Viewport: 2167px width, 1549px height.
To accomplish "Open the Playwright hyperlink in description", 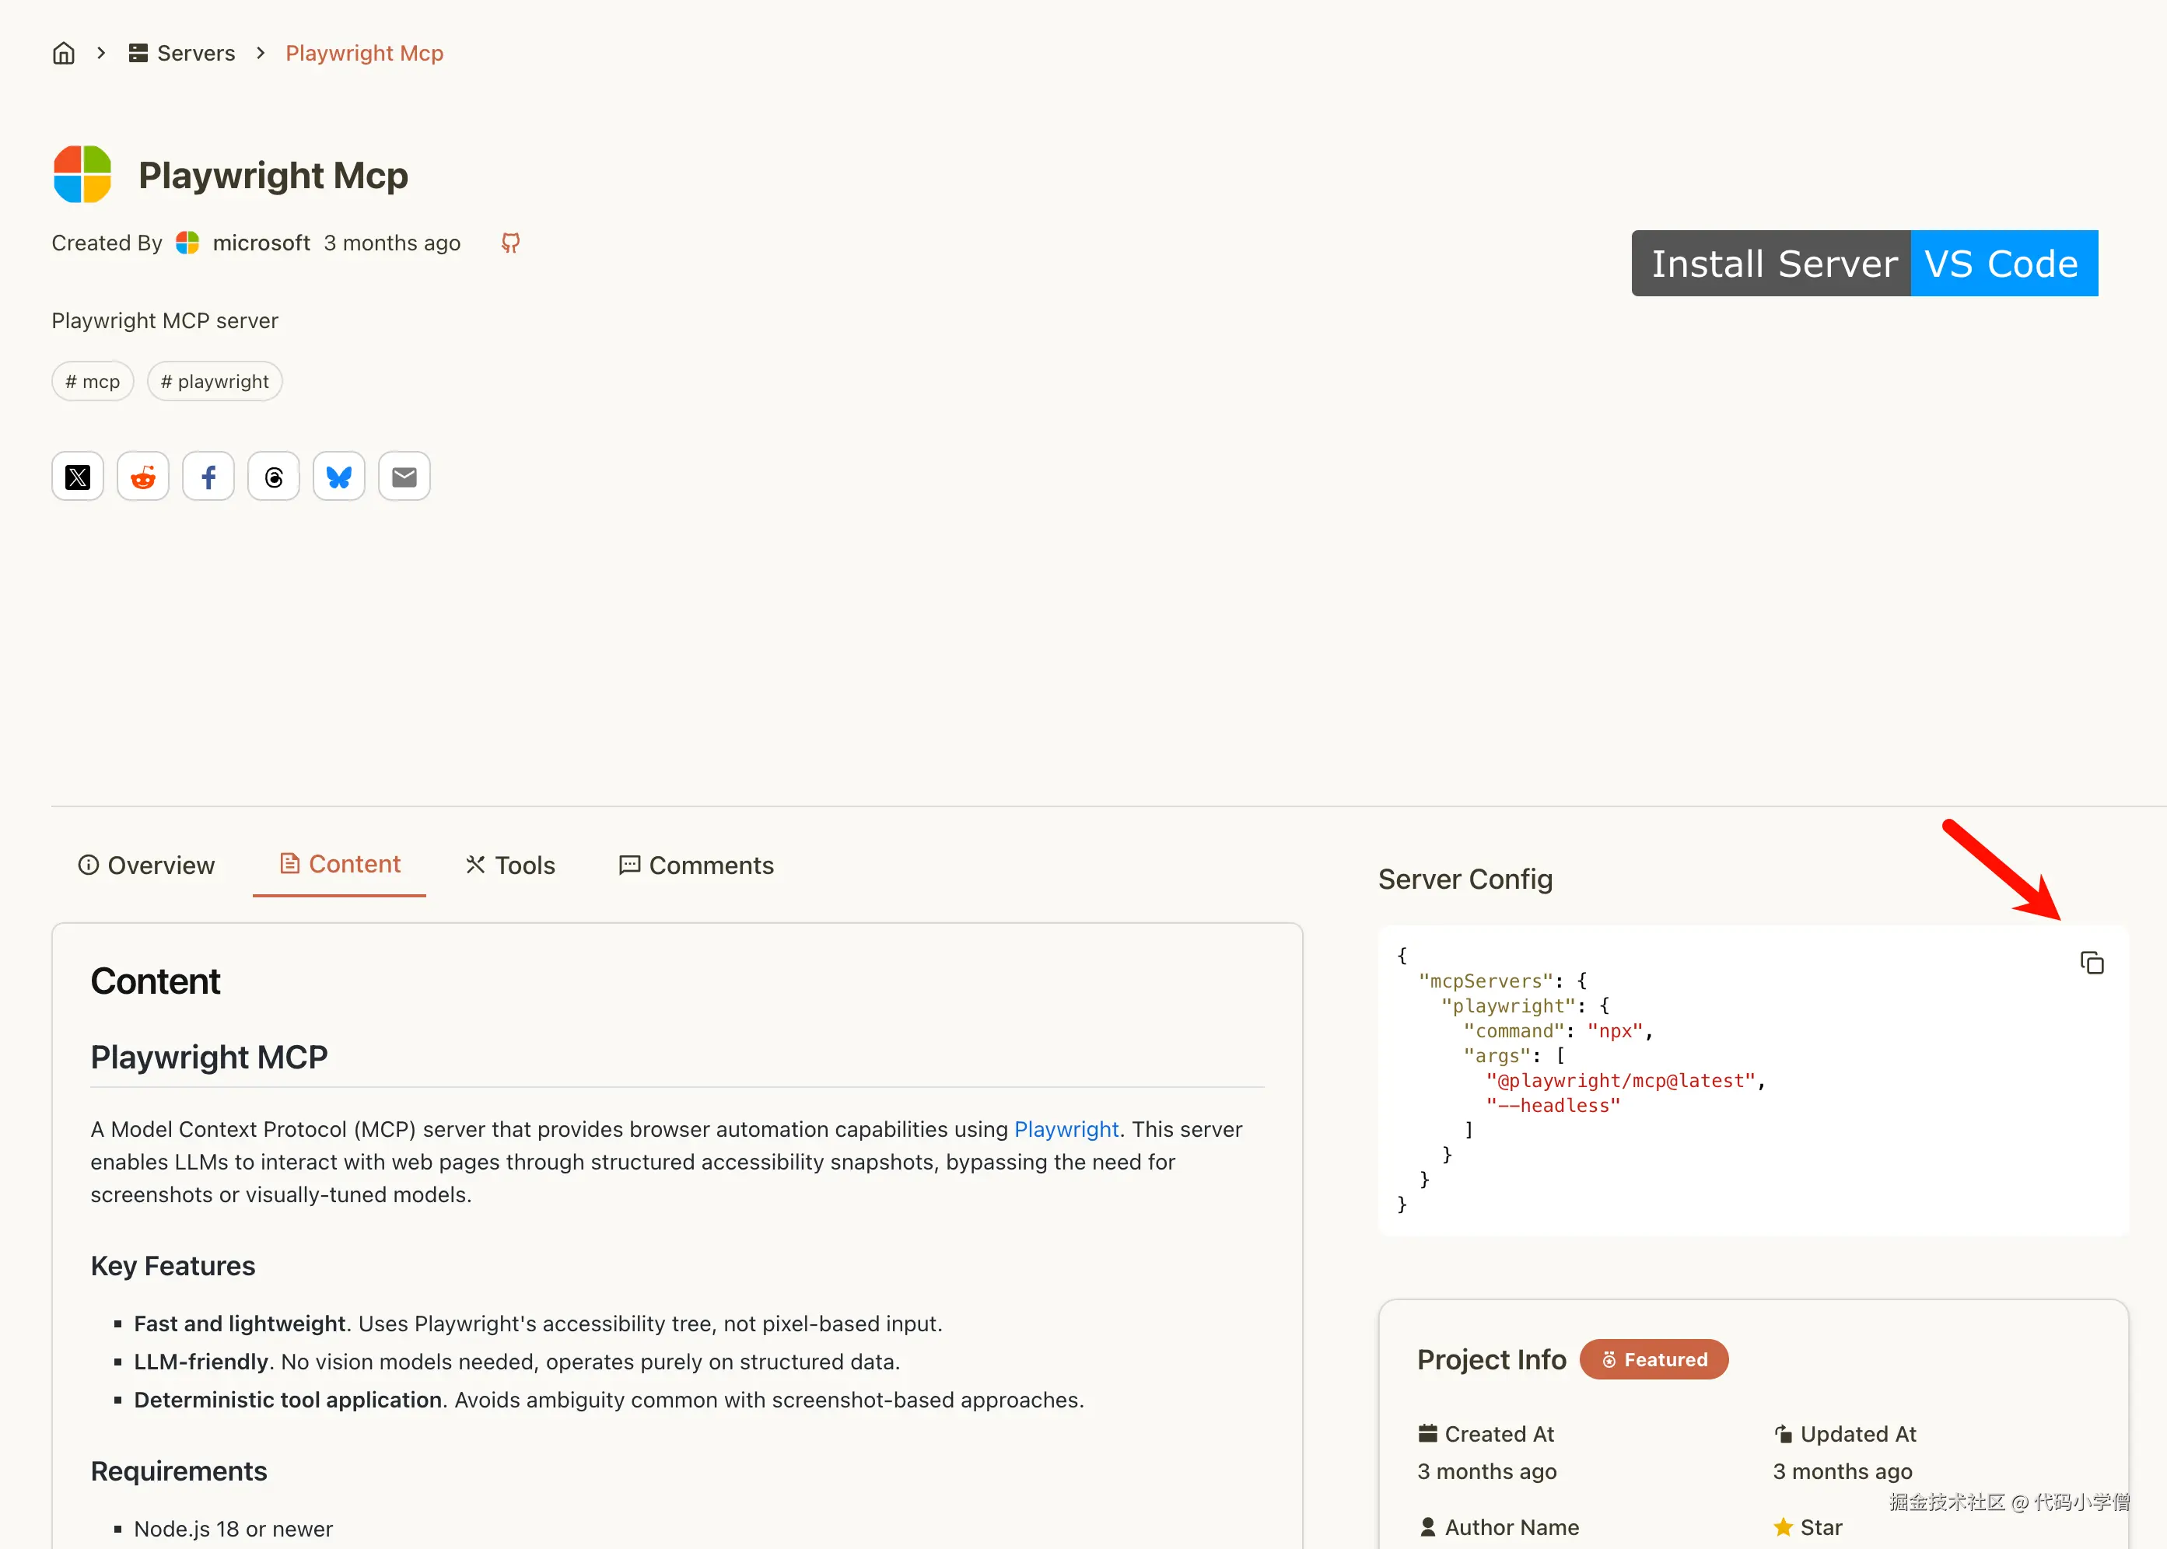I will pos(1066,1129).
